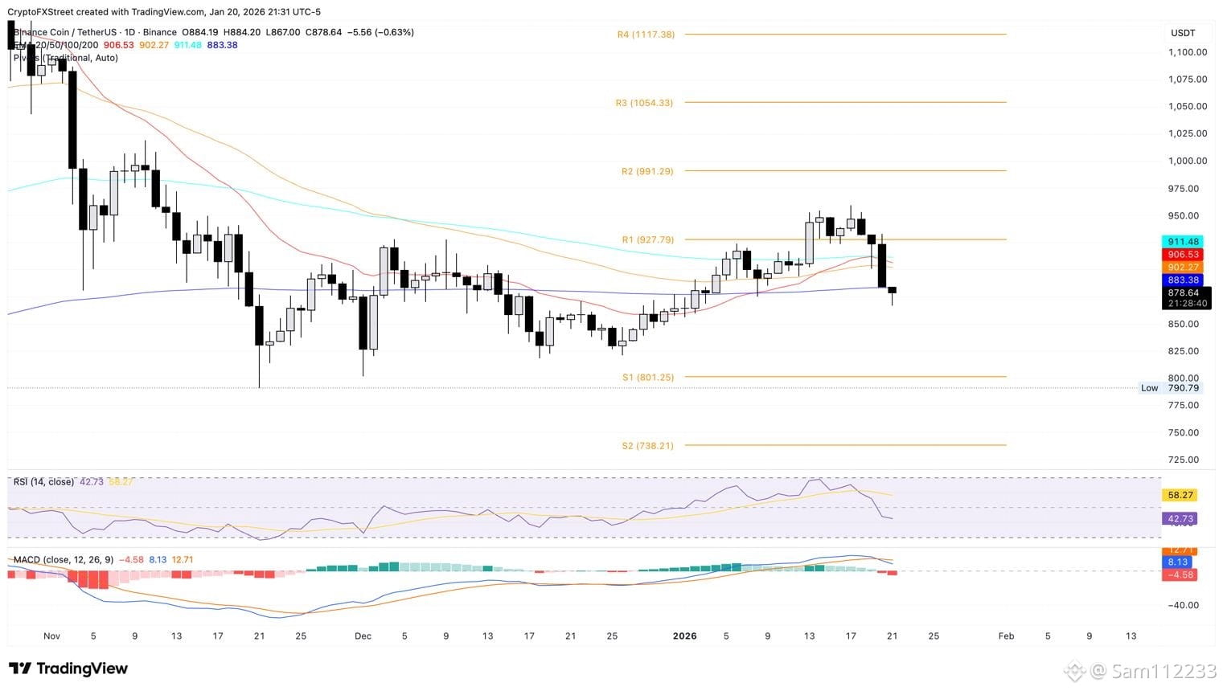Click the cyan 911.48 EMA price tag
The image size is (1223, 691).
point(1183,242)
